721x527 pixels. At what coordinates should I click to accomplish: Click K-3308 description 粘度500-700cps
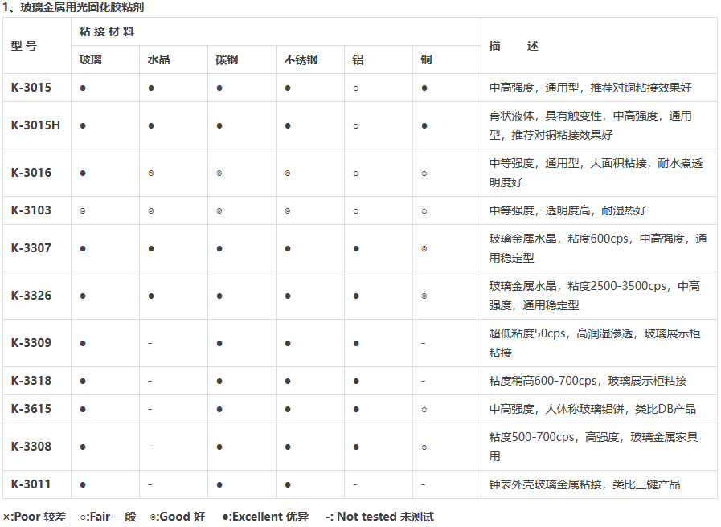[x=594, y=446]
